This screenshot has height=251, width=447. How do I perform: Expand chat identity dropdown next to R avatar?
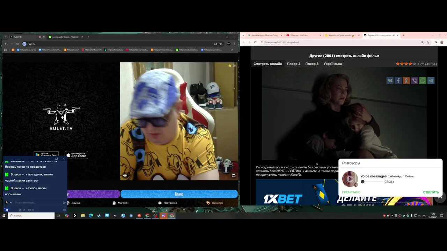(11, 203)
